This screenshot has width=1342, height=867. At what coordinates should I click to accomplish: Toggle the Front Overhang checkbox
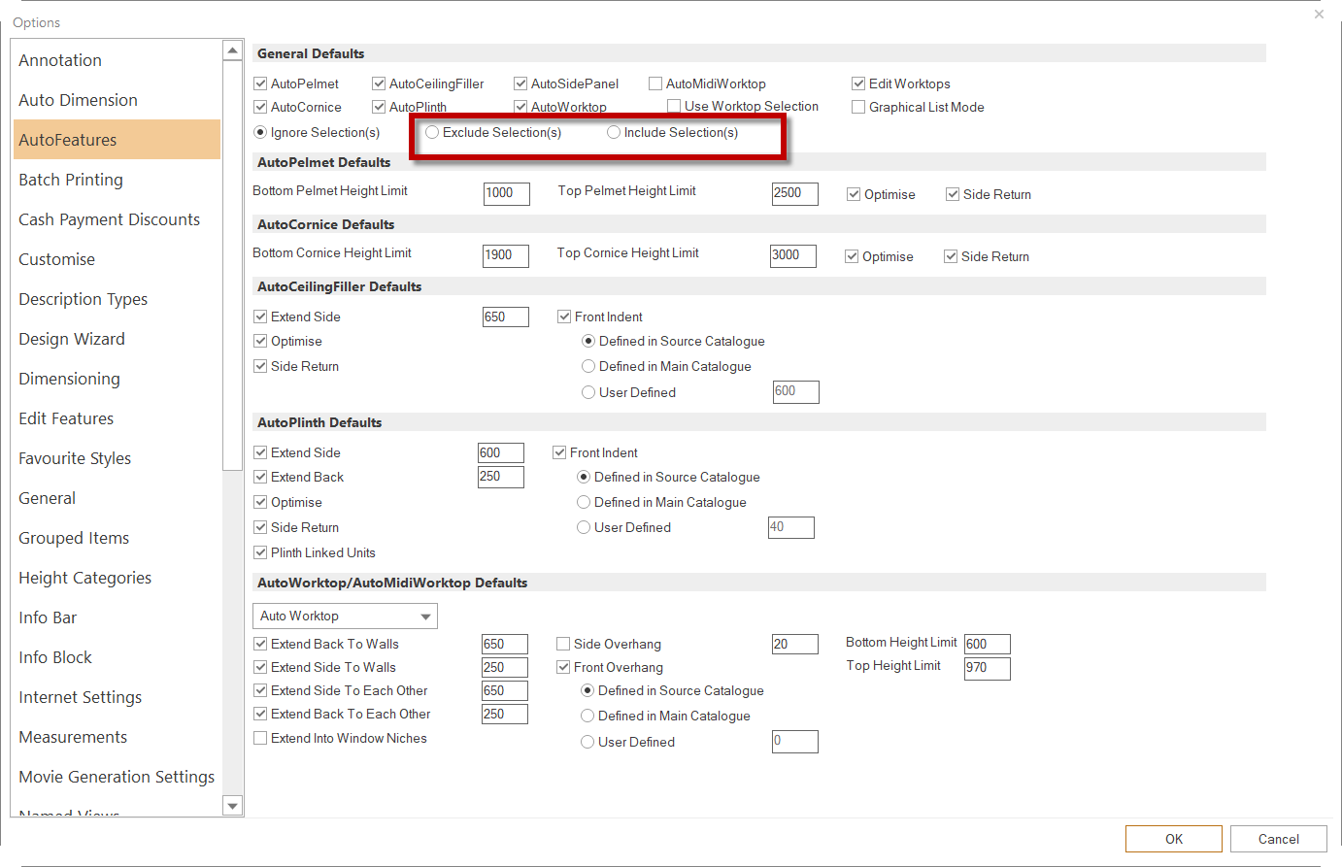[563, 667]
